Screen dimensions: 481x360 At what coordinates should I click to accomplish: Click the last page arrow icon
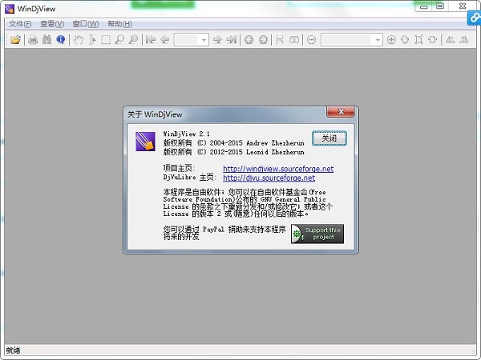(x=231, y=39)
